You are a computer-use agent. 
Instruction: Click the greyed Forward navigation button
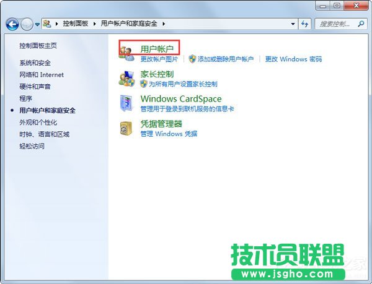(27, 24)
